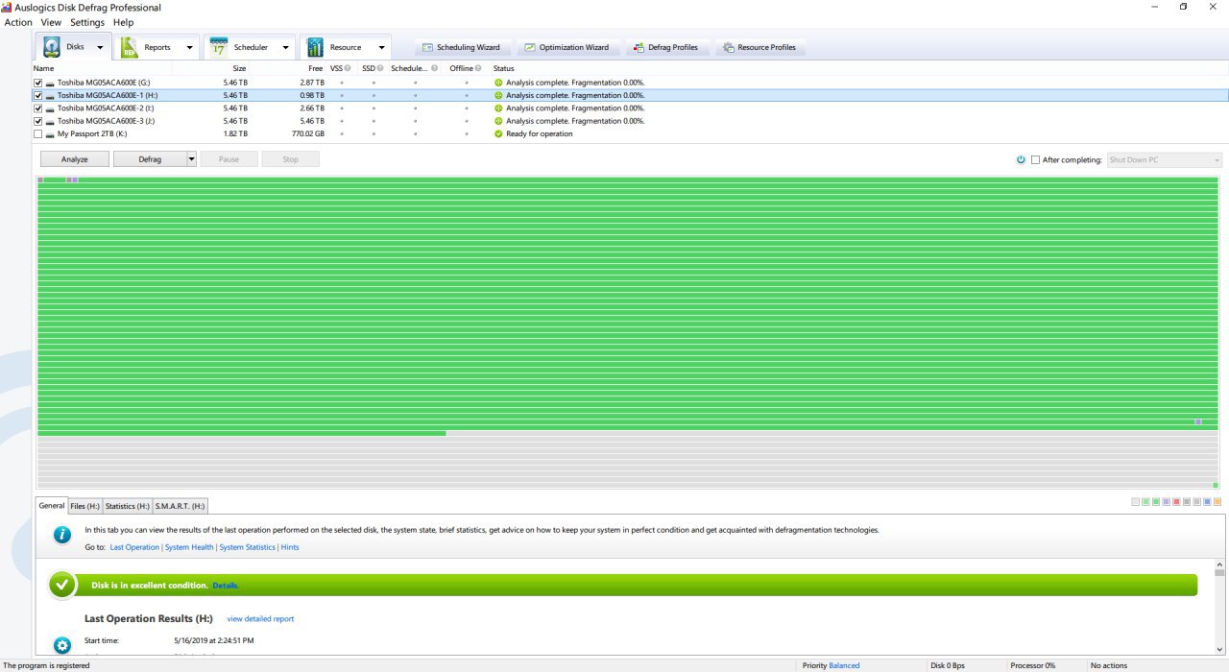Expand the Resource dropdown arrow

[x=381, y=47]
